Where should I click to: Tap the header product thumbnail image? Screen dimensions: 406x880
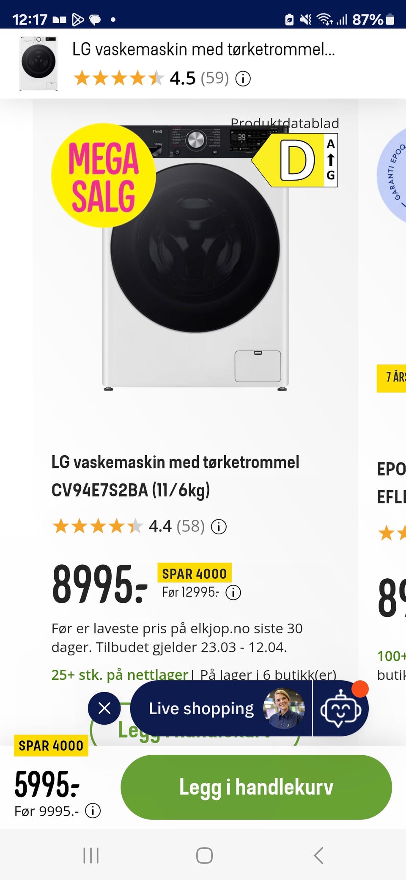(38, 63)
